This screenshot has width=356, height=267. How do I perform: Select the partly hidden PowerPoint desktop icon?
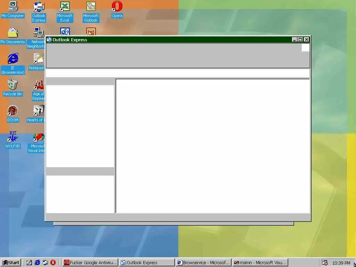91,31
